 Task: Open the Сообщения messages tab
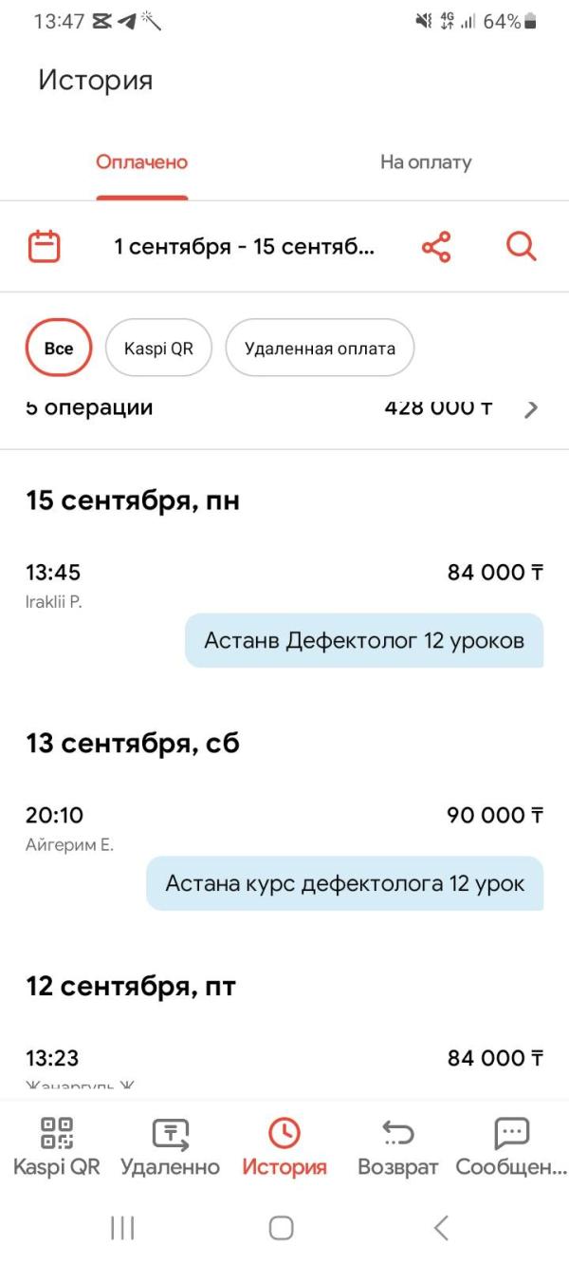coord(511,1146)
